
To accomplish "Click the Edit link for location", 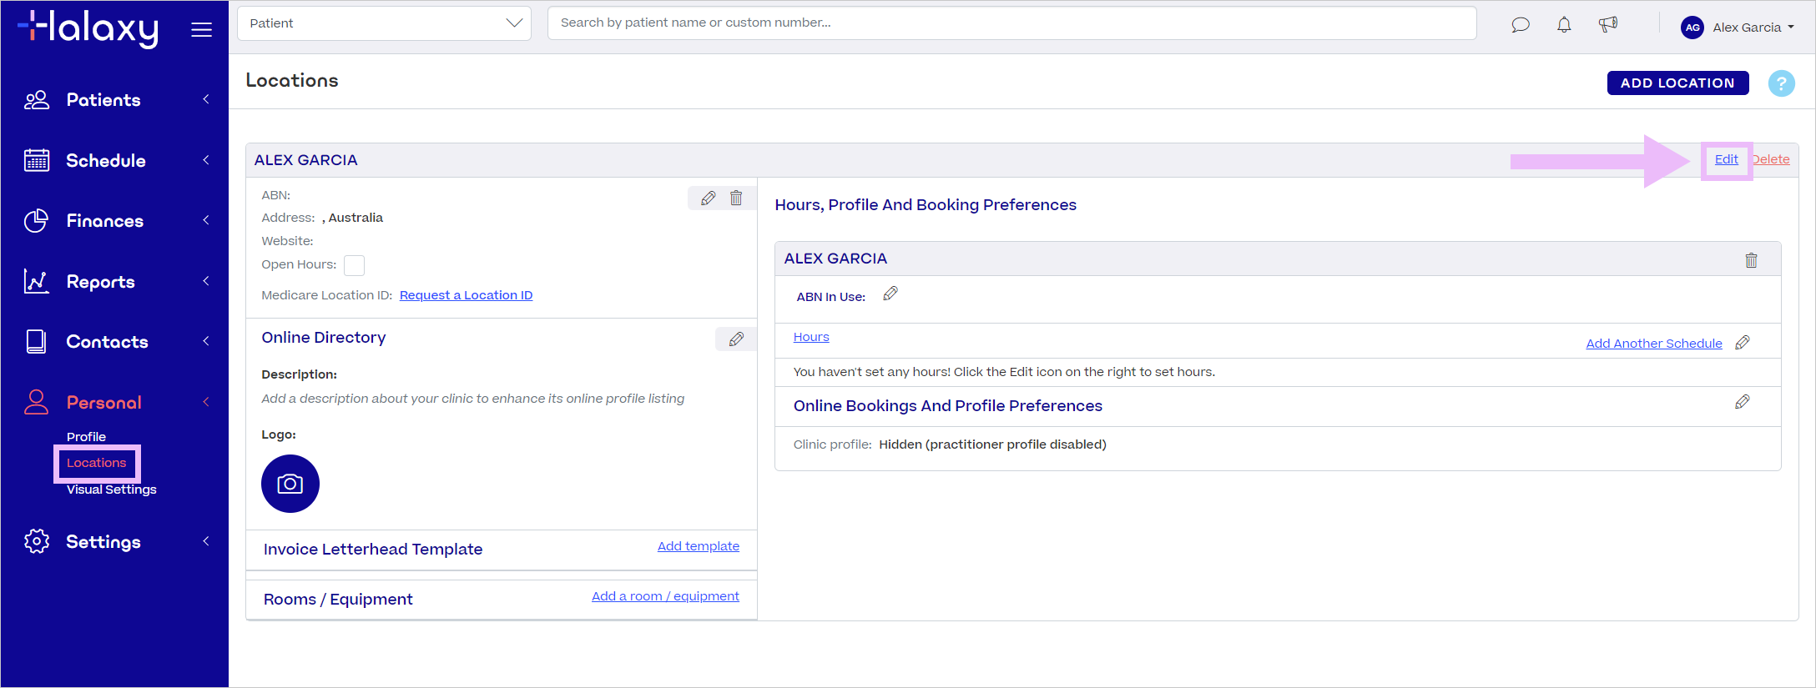I will 1727,159.
